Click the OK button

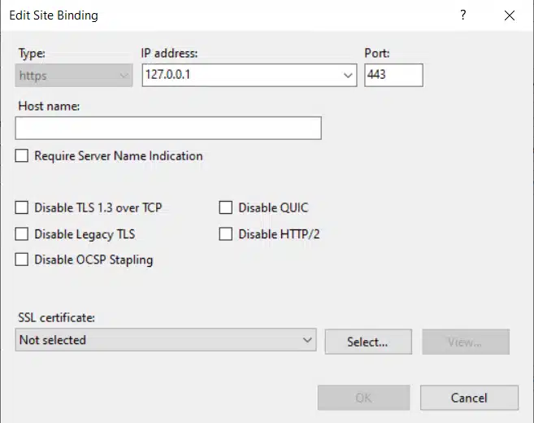(363, 398)
